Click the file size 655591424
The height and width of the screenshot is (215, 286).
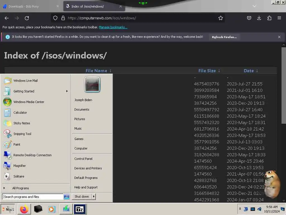205,168
